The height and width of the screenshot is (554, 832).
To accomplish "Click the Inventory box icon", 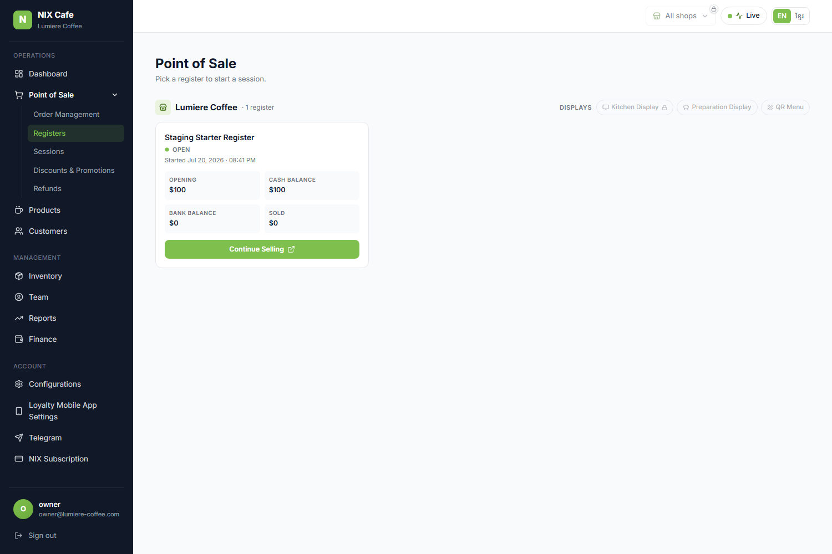I will tap(19, 276).
